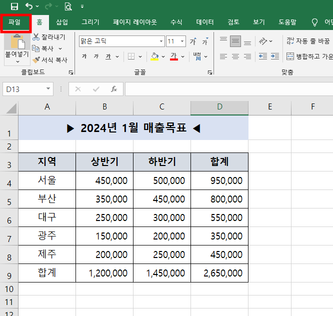
Task: Select align left icon
Action: pos(223,56)
